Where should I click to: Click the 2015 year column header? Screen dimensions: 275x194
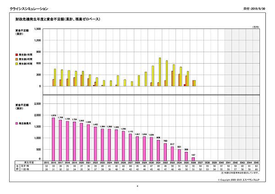[x=46, y=162]
